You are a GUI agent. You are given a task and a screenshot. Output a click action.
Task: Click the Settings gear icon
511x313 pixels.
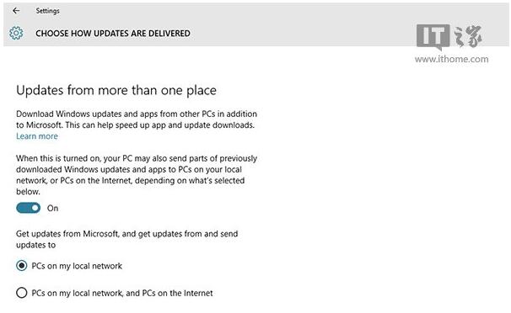(16, 33)
